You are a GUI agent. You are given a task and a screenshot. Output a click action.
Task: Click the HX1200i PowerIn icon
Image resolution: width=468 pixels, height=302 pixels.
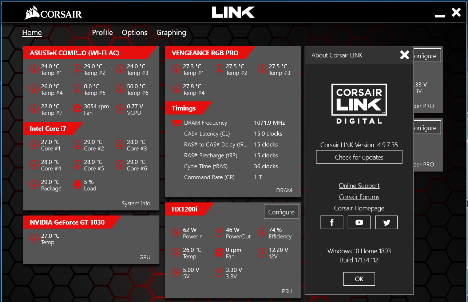pyautogui.click(x=176, y=232)
